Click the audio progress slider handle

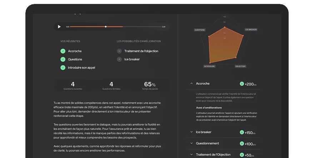coord(106,27)
